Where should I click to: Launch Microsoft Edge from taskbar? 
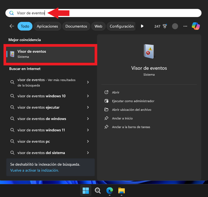[x=110, y=191]
